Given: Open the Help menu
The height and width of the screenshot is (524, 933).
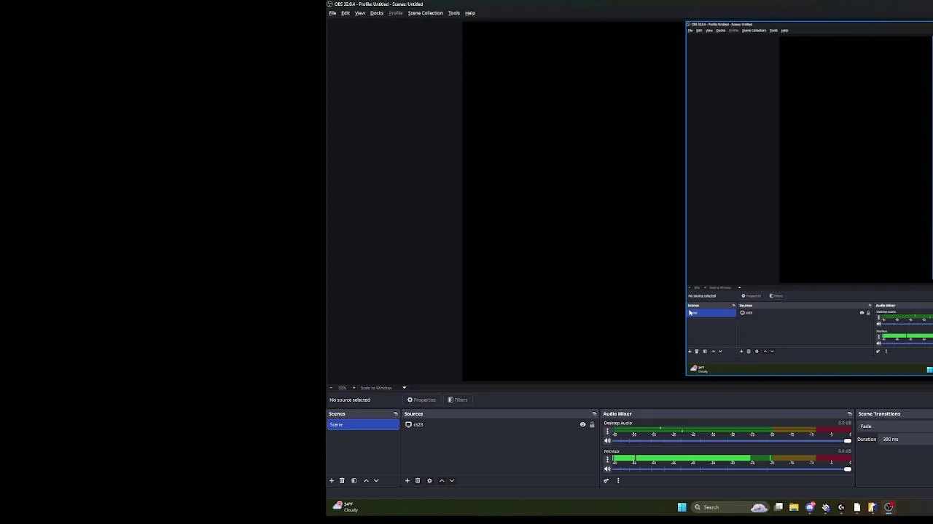Looking at the screenshot, I should pos(470,13).
